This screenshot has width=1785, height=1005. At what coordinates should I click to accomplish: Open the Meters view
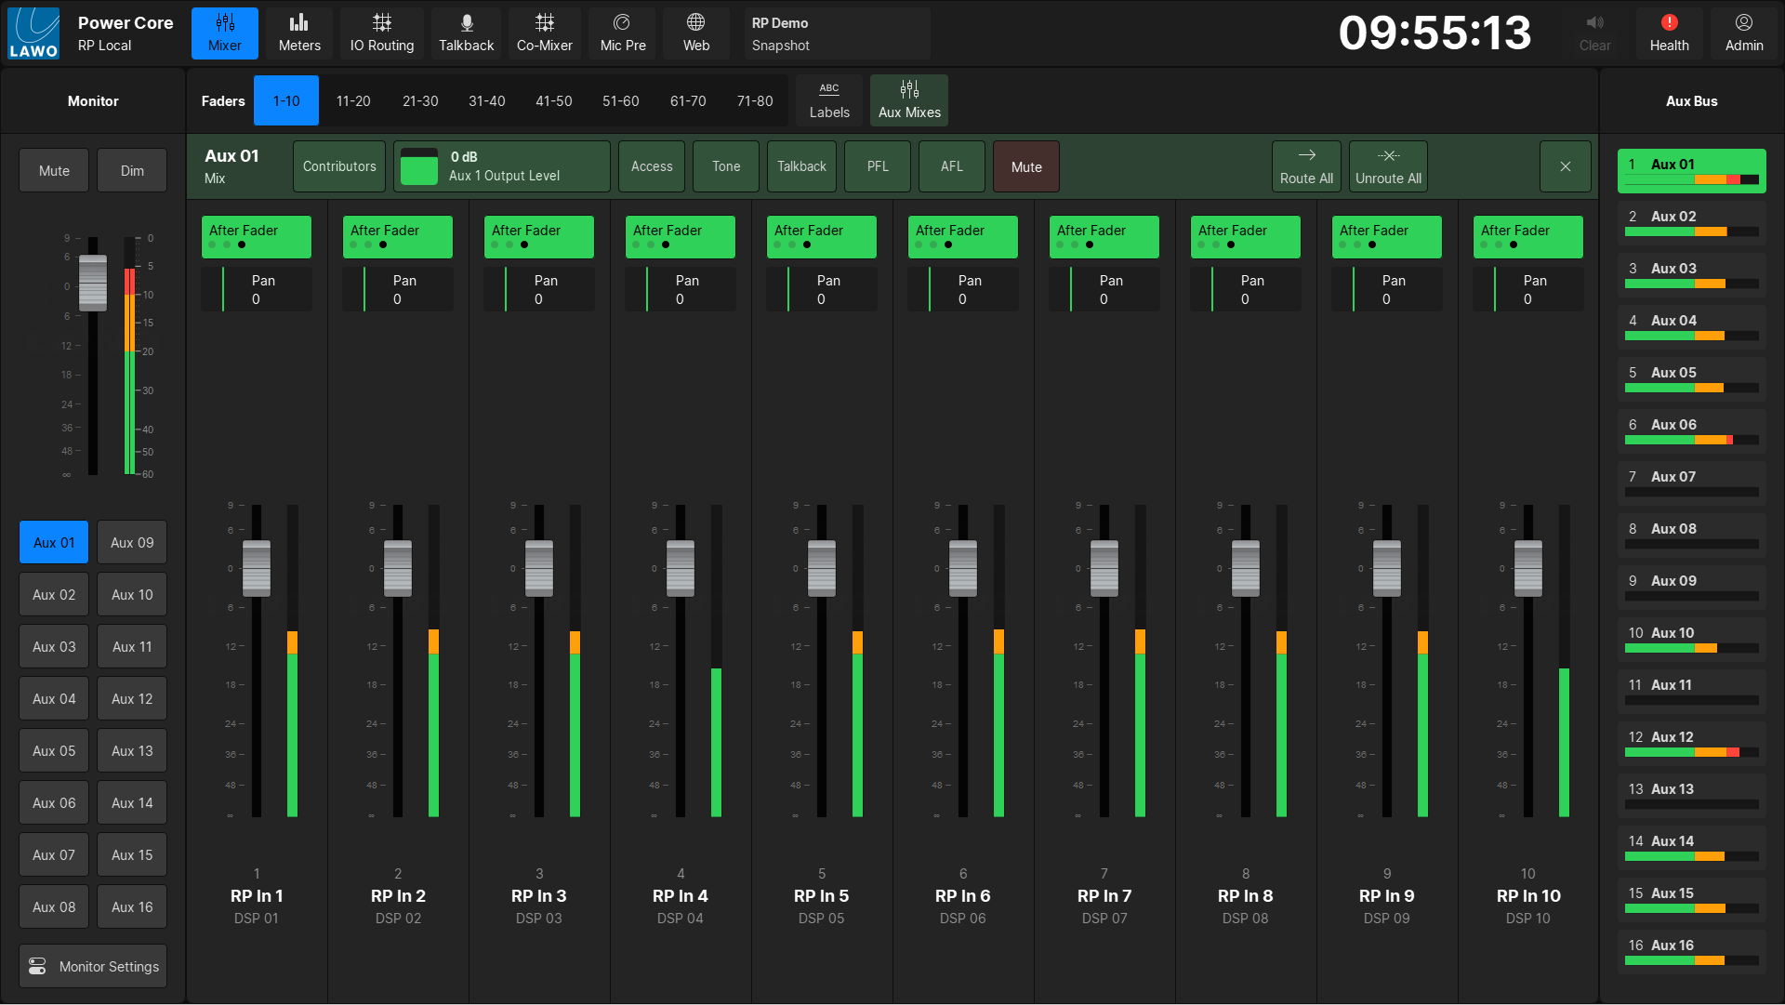click(299, 33)
